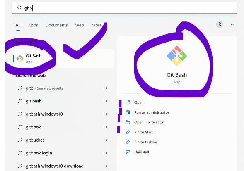The image size is (244, 171).
Task: Click the Pin to taskbar pin icon
Action: pyautogui.click(x=128, y=142)
